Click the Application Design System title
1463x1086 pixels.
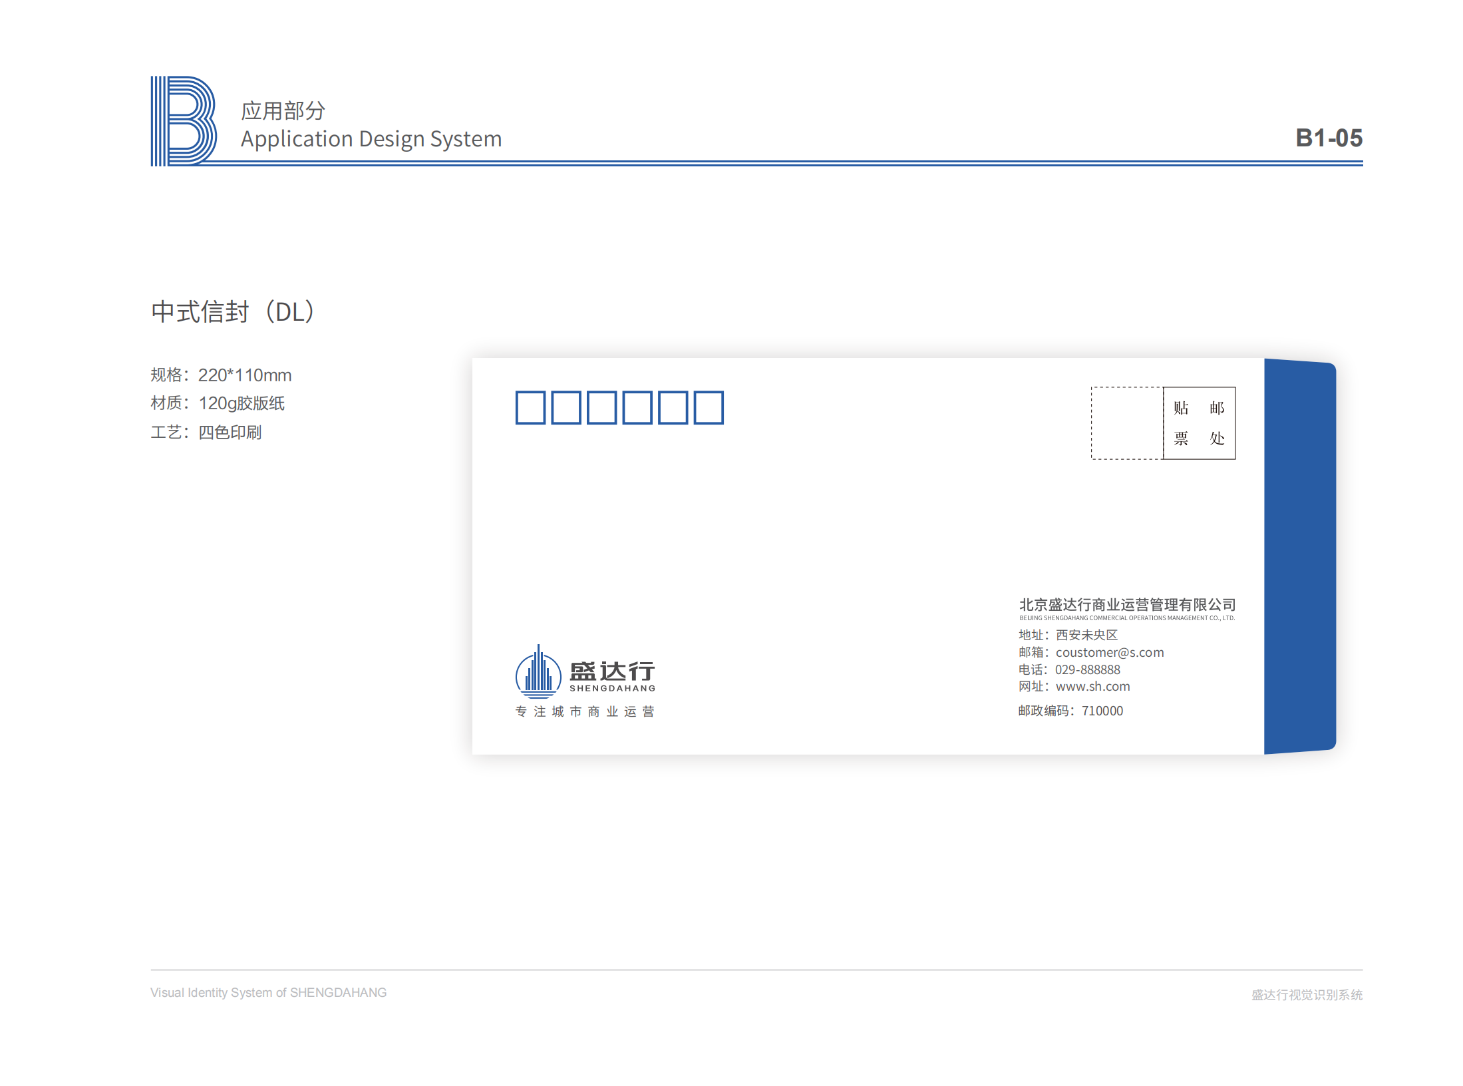click(371, 139)
